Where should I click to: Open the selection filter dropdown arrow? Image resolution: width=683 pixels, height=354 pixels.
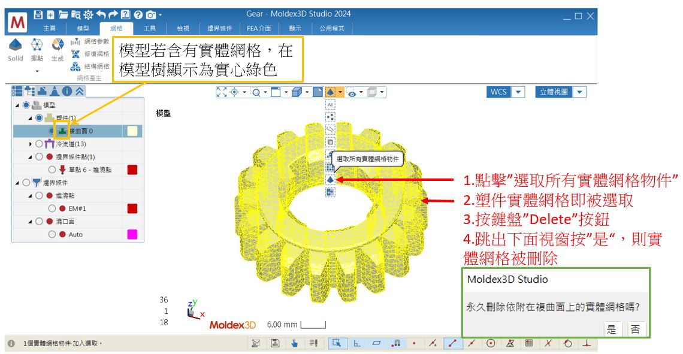pos(340,92)
